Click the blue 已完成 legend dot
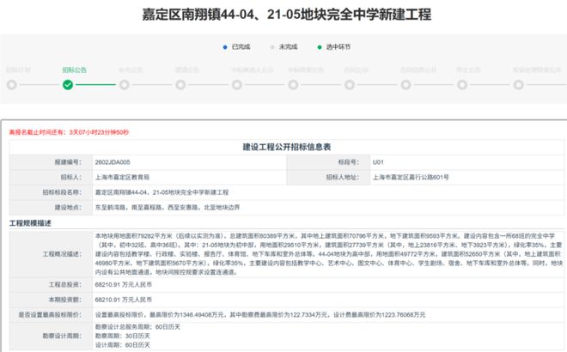 [x=225, y=47]
